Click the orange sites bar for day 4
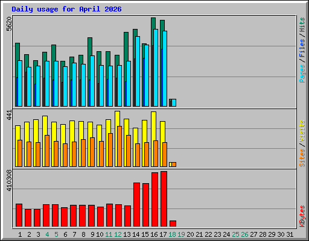Screen dimensions: 309x241 pyautogui.click(x=47, y=151)
